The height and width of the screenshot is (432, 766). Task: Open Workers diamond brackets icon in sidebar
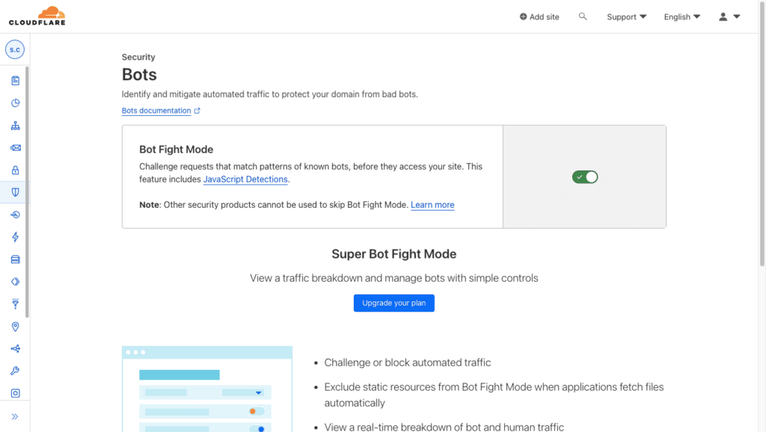click(x=15, y=282)
